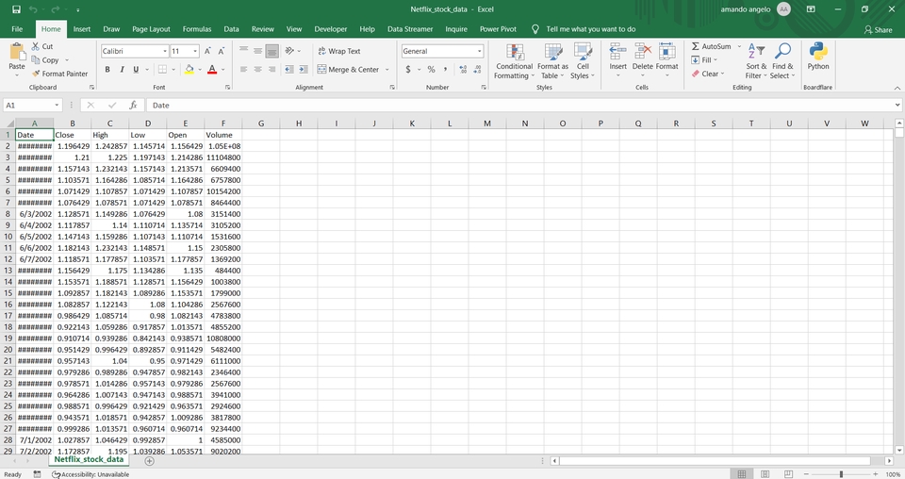The width and height of the screenshot is (905, 479).
Task: Expand General number format dropdown
Action: [479, 51]
